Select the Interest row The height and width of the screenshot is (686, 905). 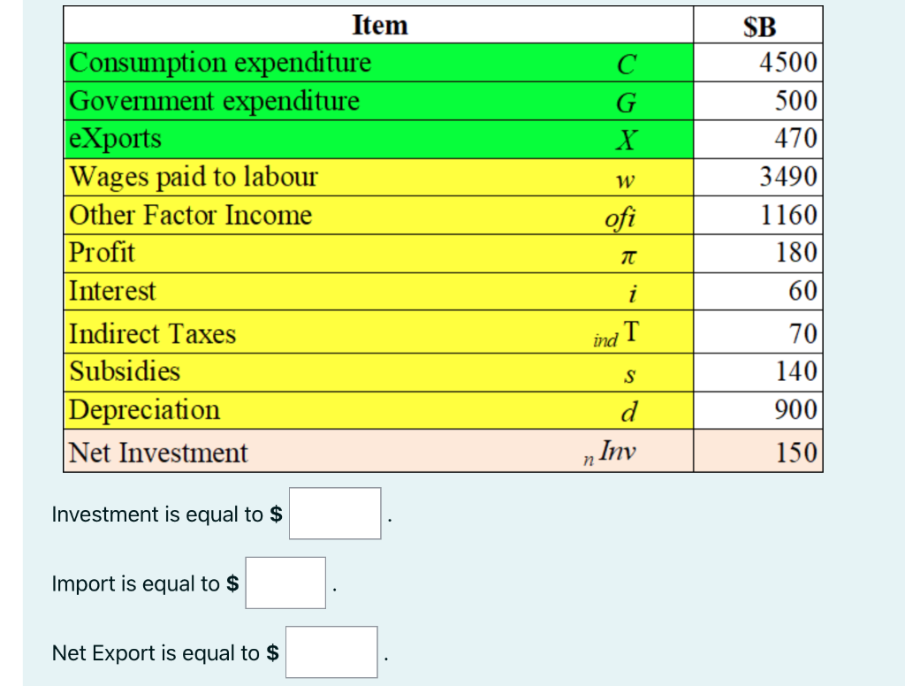click(265, 291)
